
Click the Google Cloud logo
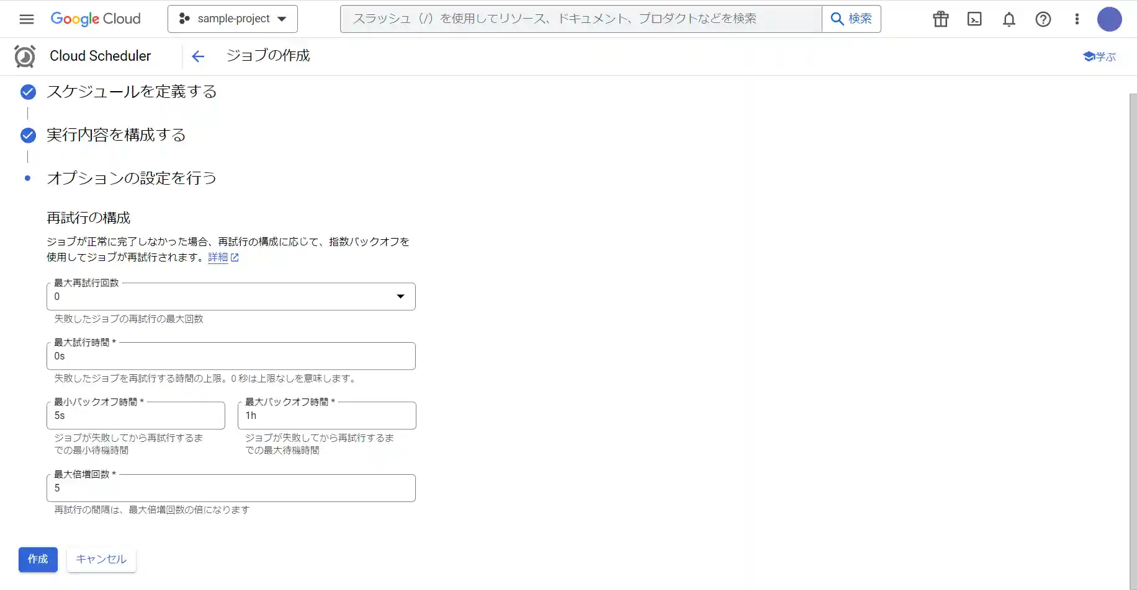96,19
